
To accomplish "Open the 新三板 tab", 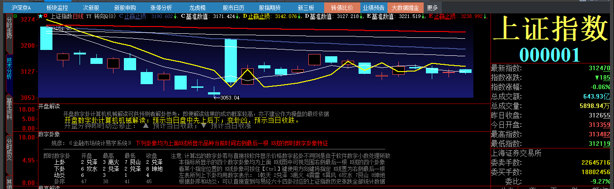I will point(306,8).
